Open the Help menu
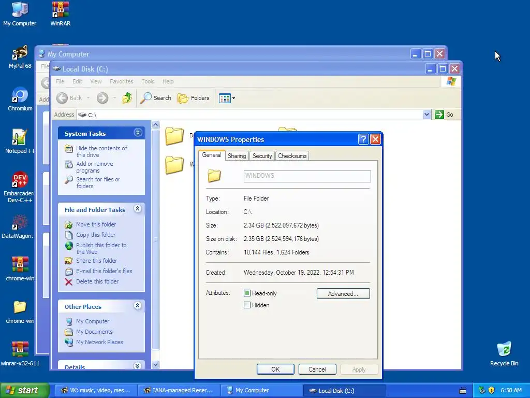Viewport: 530px width, 398px height. coord(168,81)
